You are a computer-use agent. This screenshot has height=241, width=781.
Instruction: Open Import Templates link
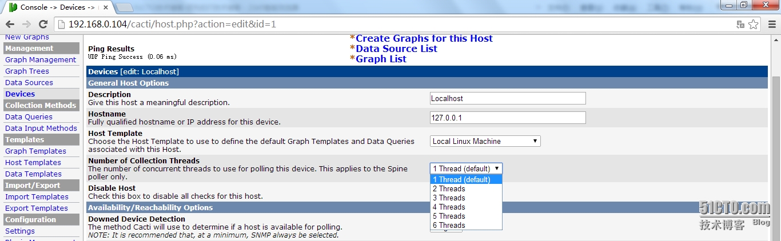[37, 196]
